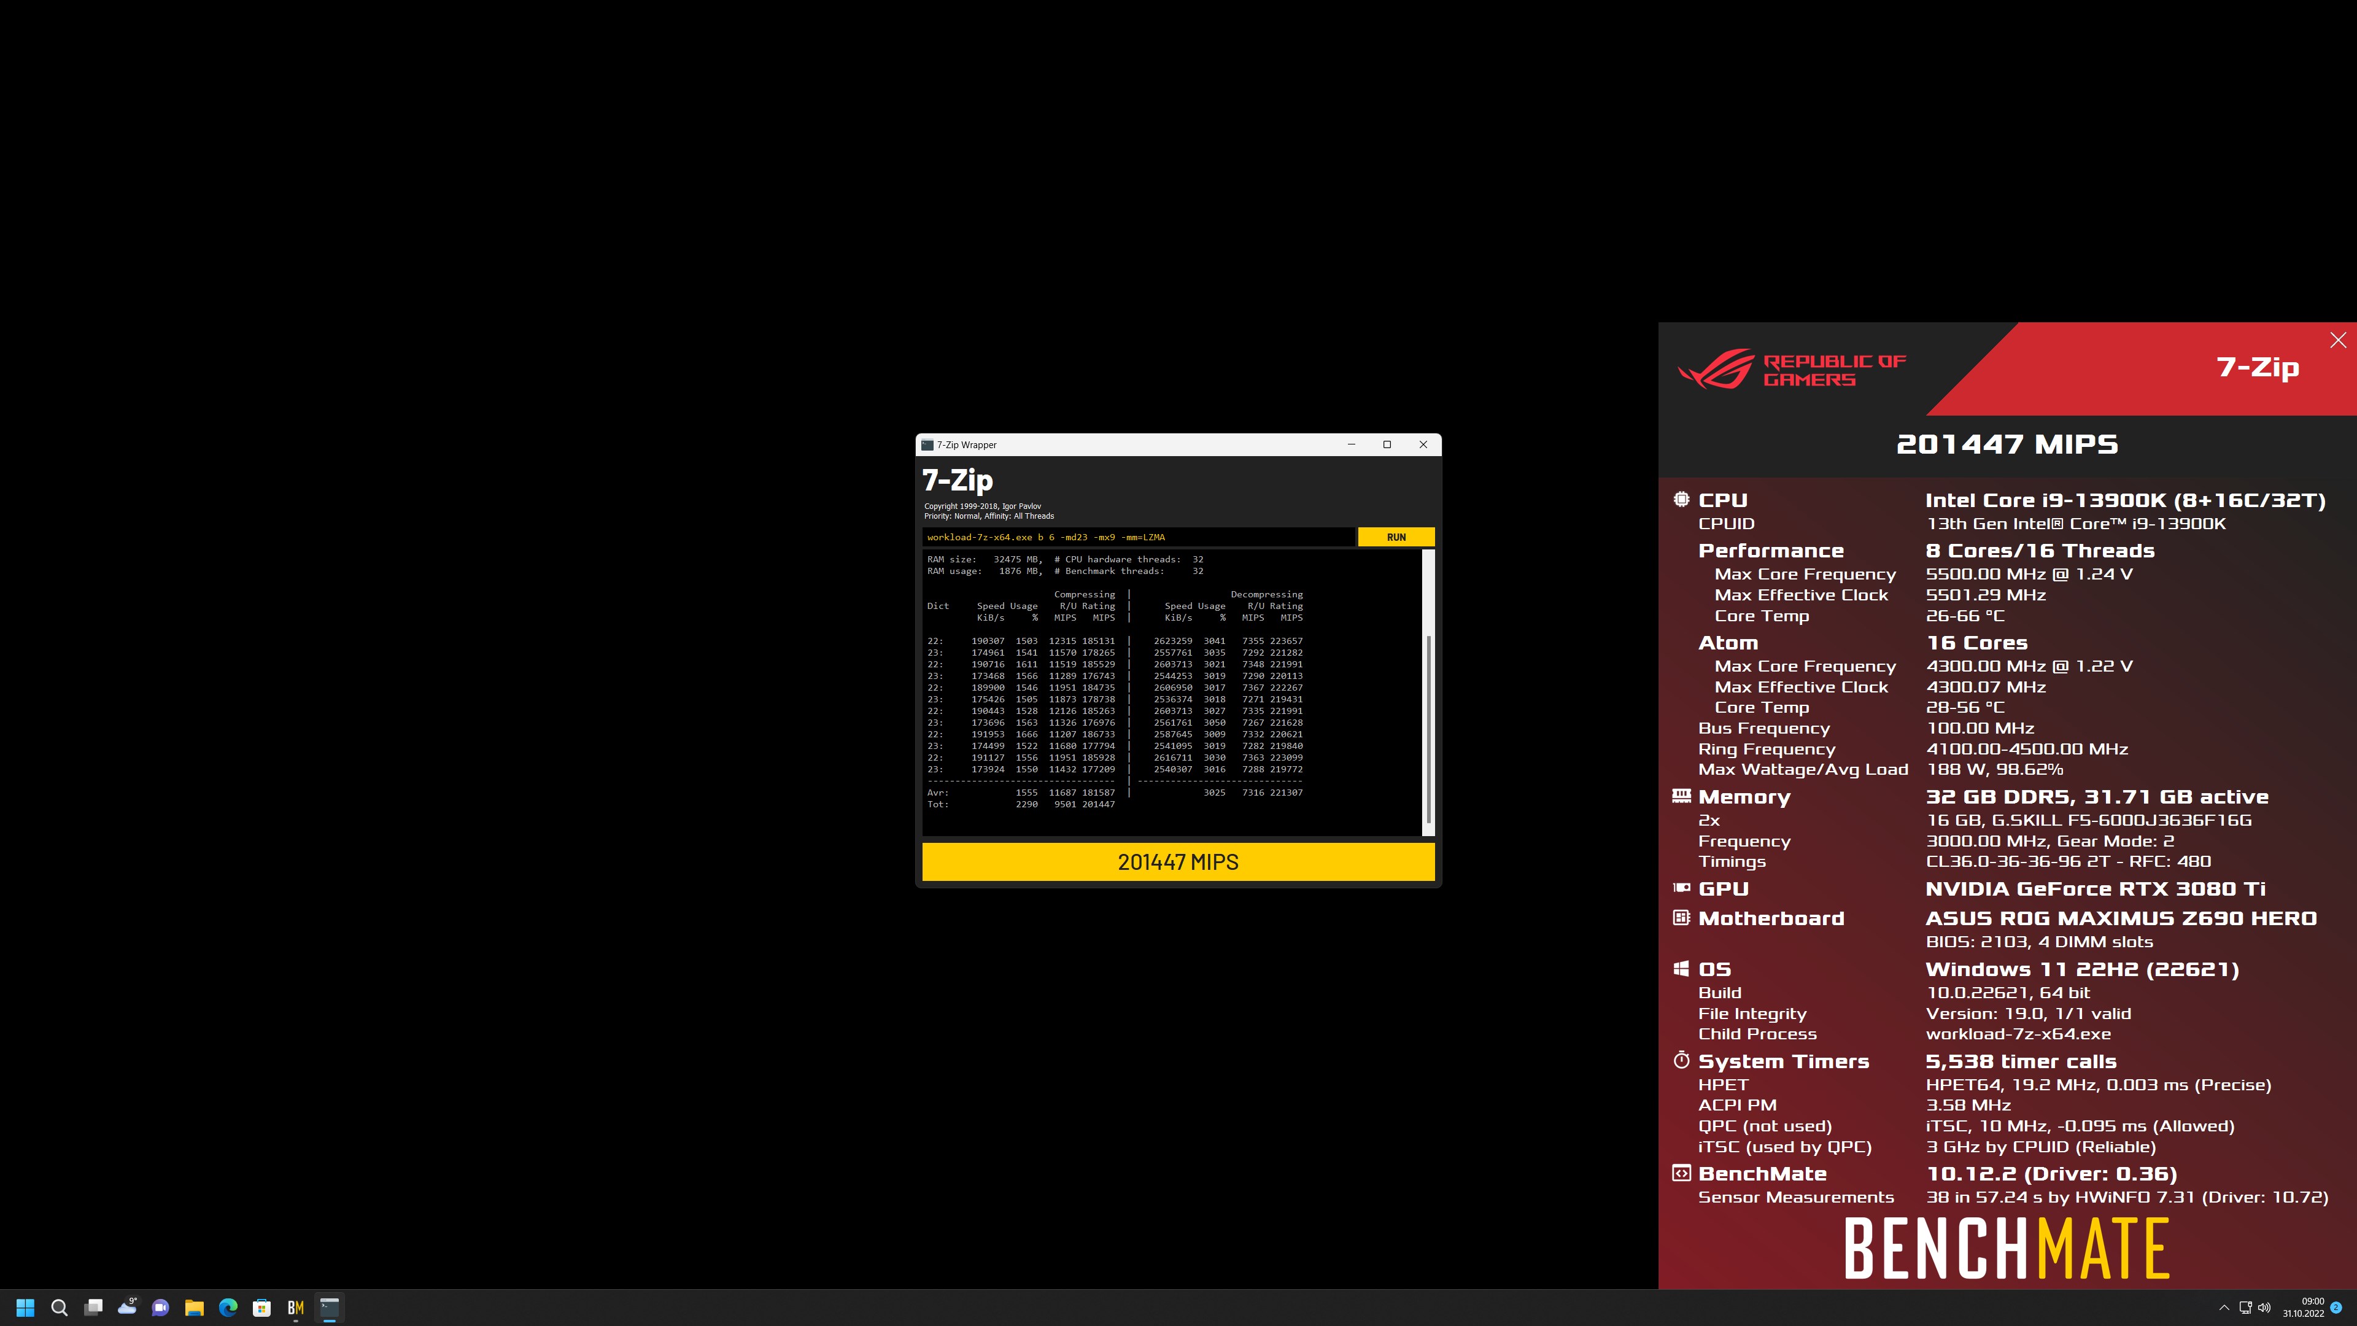Screen dimensions: 2357x1326
Task: Click the BenchMate code icon in result panel
Action: coord(1681,1173)
